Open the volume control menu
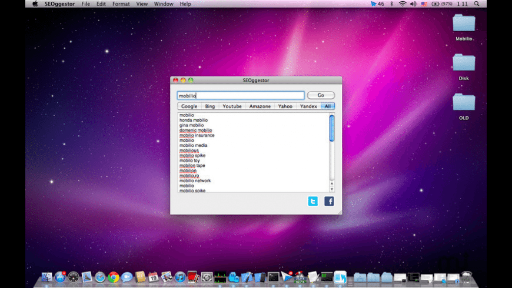512x288 pixels. pos(413,4)
